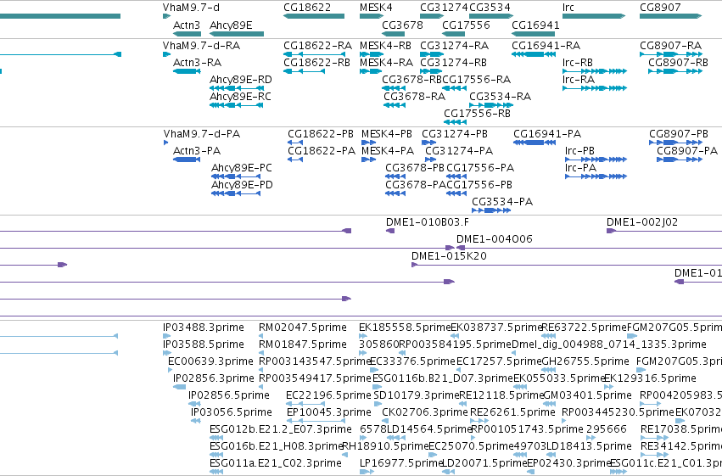Select the CG3678 gene label in top track
This screenshot has height=476, width=722.
click(x=402, y=25)
